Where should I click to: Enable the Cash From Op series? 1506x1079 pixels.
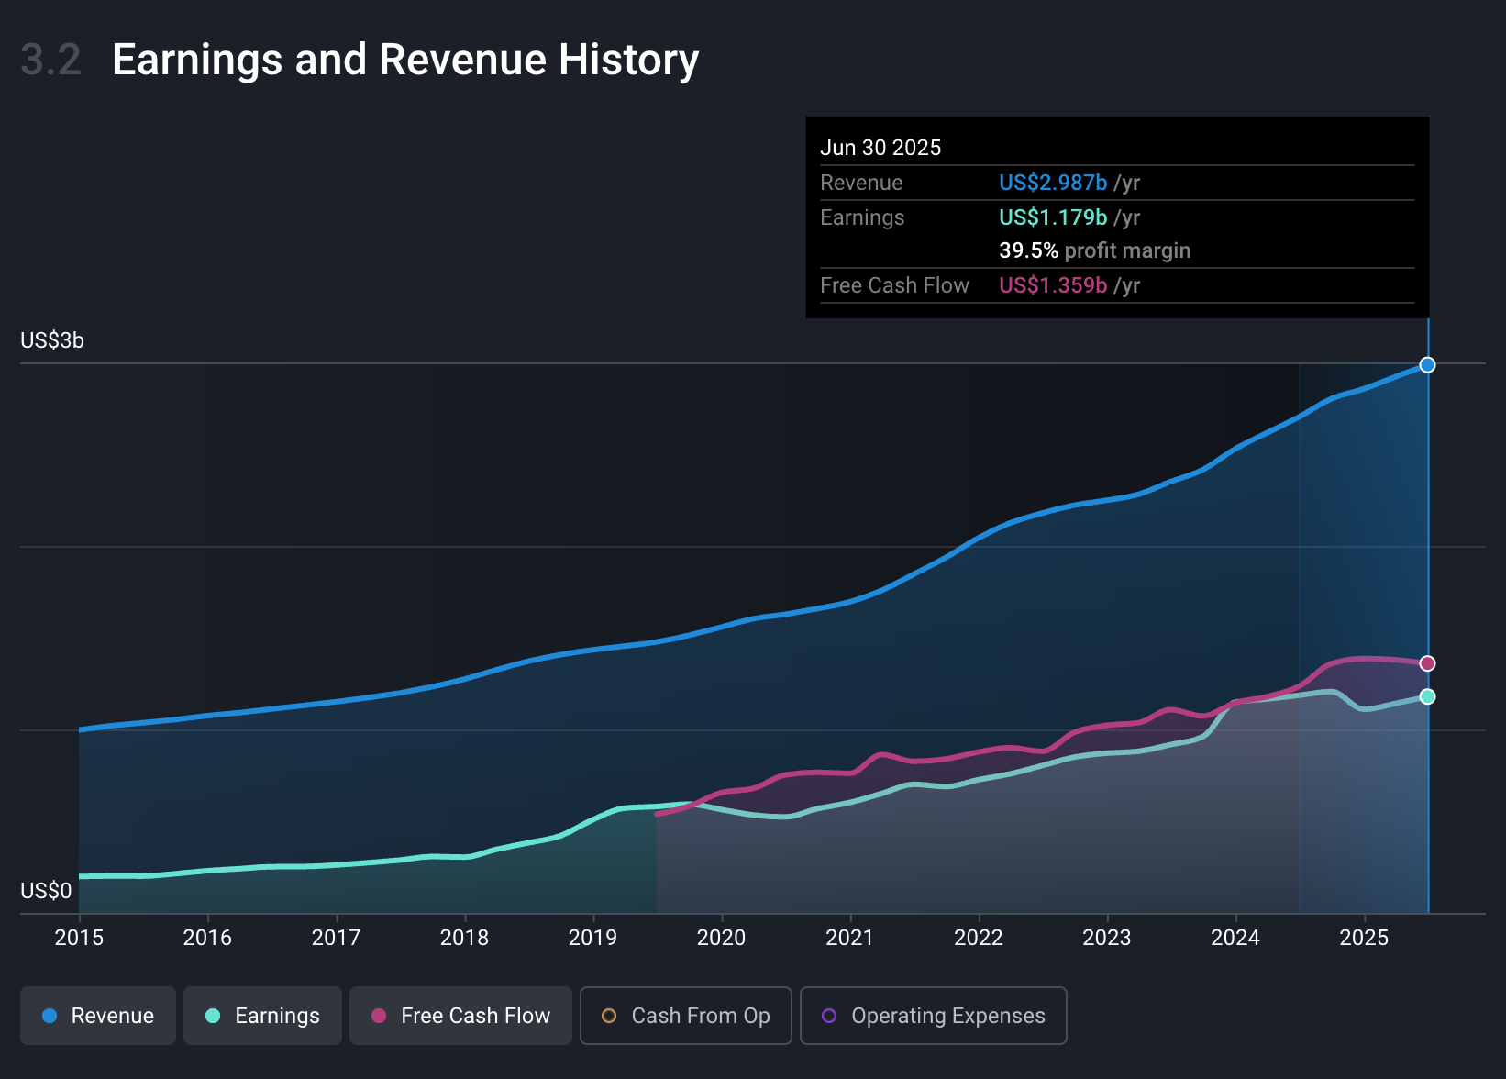click(x=685, y=1016)
